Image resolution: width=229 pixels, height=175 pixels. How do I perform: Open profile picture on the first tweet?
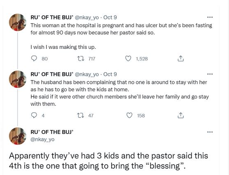(18, 22)
